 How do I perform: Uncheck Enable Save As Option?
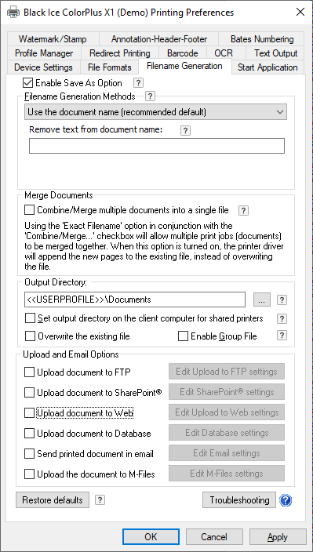[x=27, y=83]
